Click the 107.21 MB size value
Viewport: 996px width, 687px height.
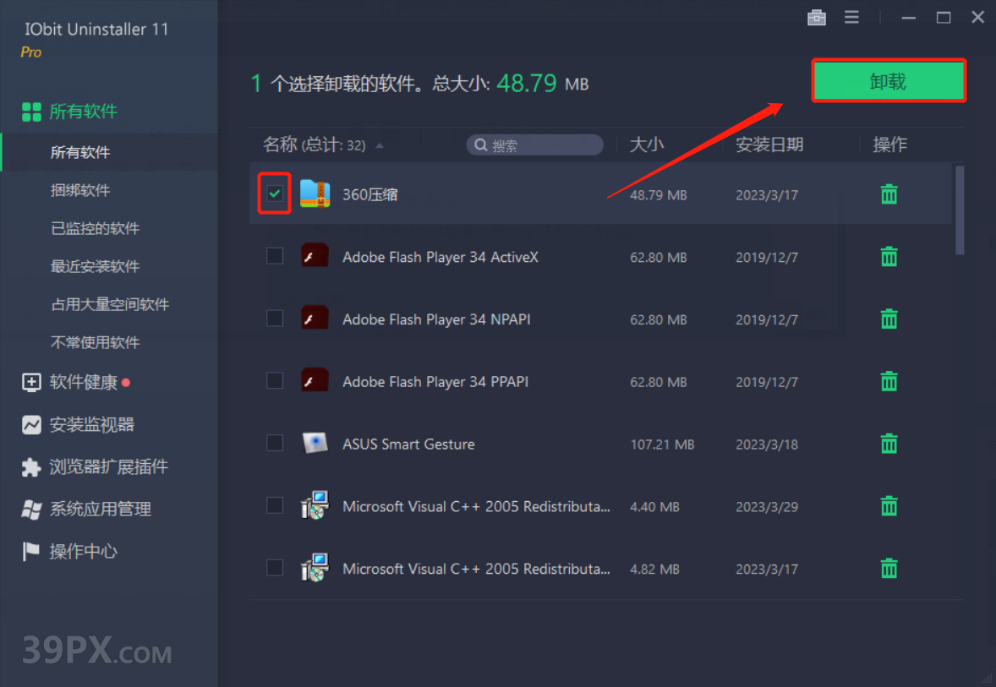[662, 444]
